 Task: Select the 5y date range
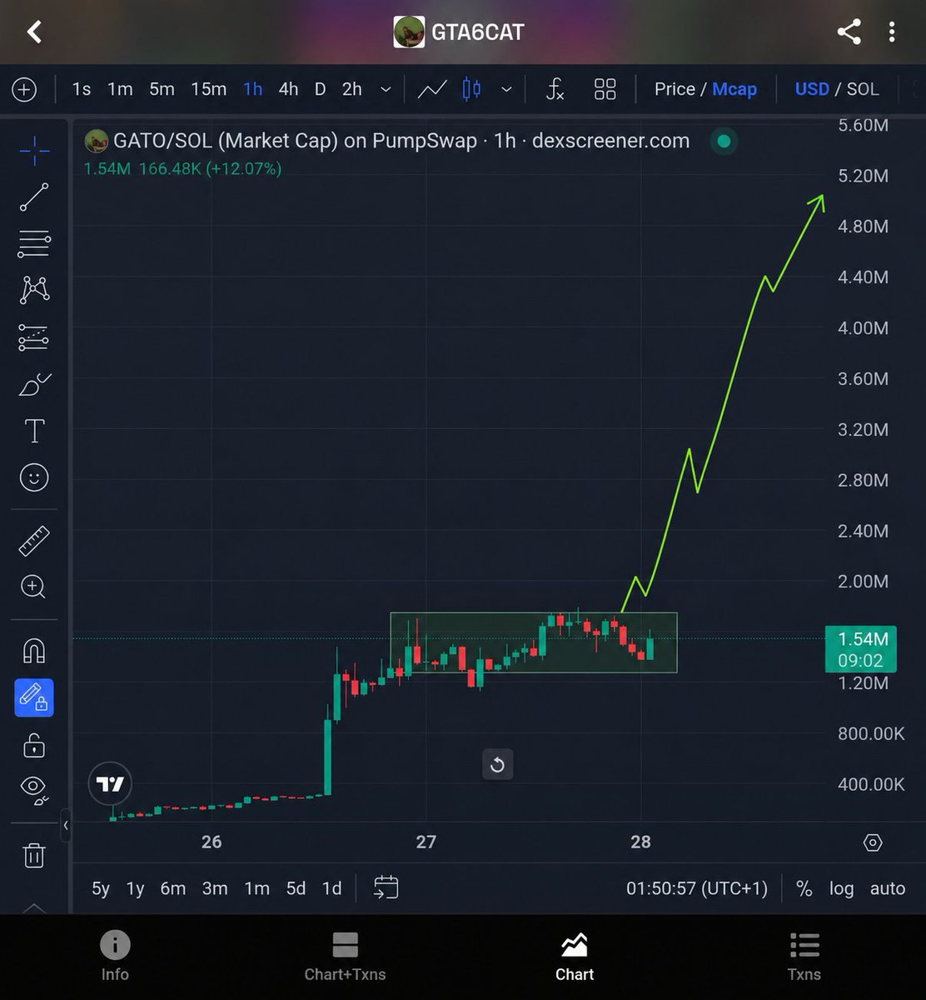click(x=101, y=888)
